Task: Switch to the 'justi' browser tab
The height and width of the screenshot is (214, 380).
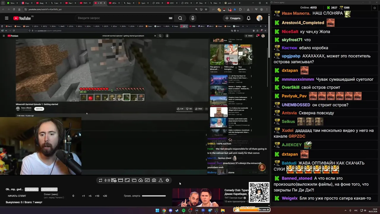Action: point(229,3)
